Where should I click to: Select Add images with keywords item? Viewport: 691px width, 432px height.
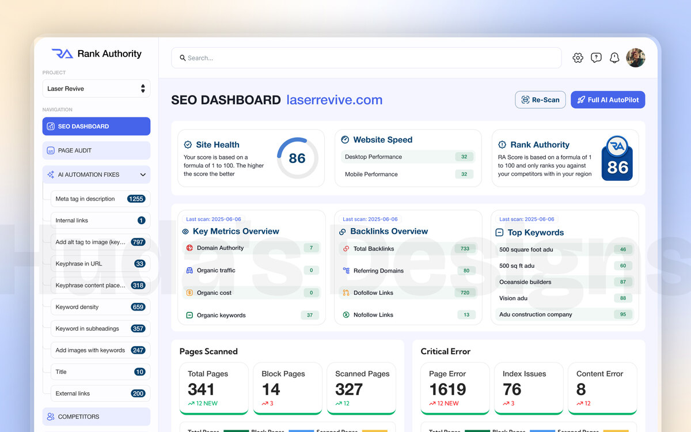(x=100, y=350)
